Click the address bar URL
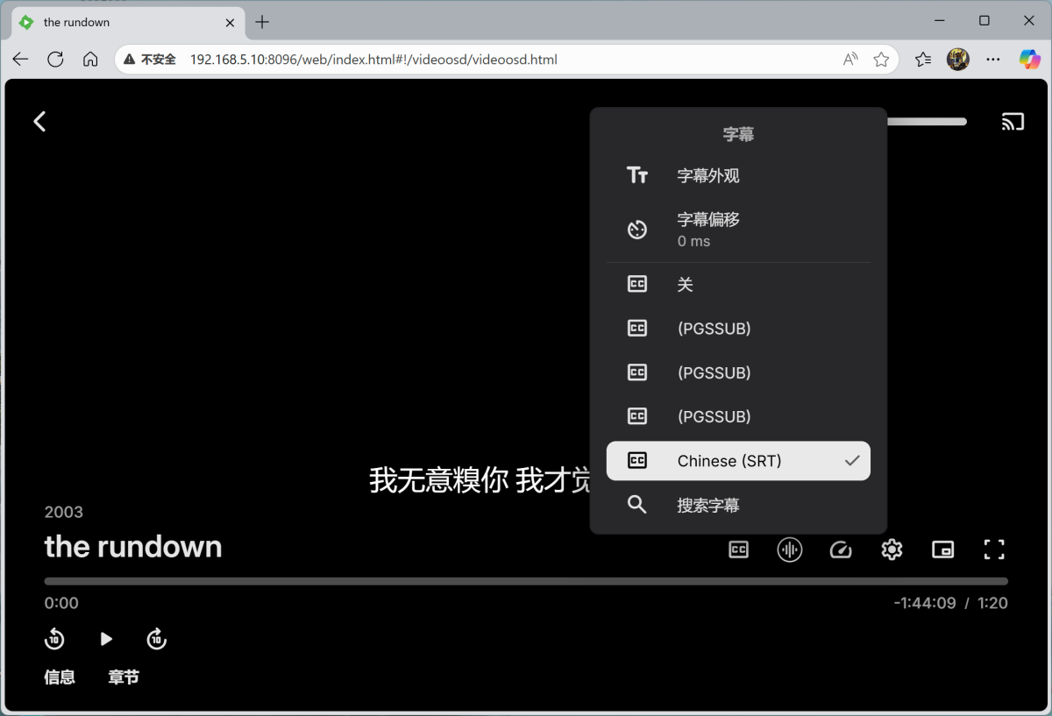Viewport: 1052px width, 716px height. [373, 60]
